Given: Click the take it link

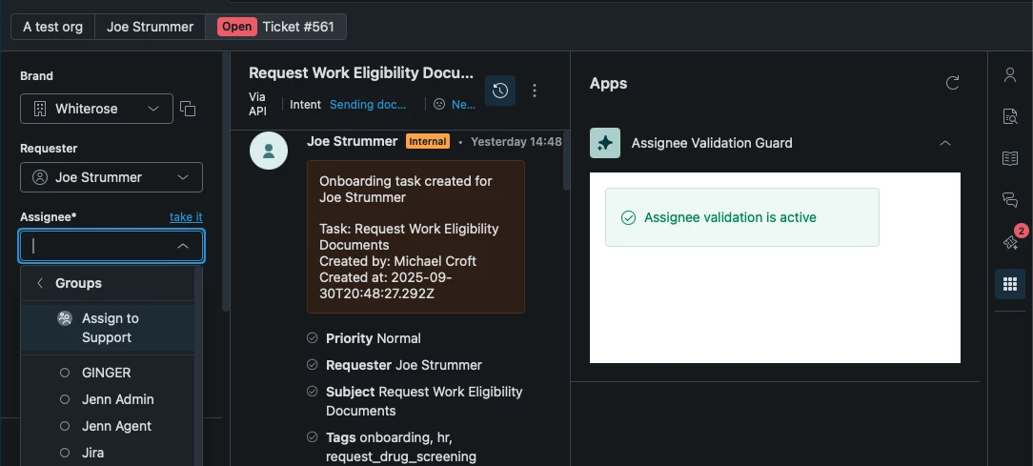Looking at the screenshot, I should coord(186,217).
